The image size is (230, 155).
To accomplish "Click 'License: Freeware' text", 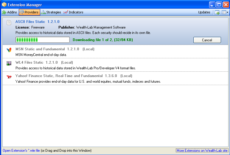I will (30, 27).
